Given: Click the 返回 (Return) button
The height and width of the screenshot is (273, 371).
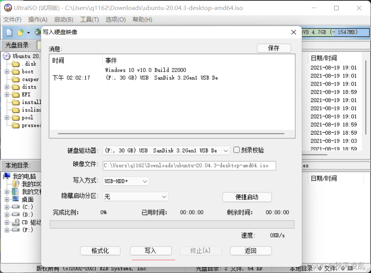Looking at the screenshot, I should coord(251,251).
